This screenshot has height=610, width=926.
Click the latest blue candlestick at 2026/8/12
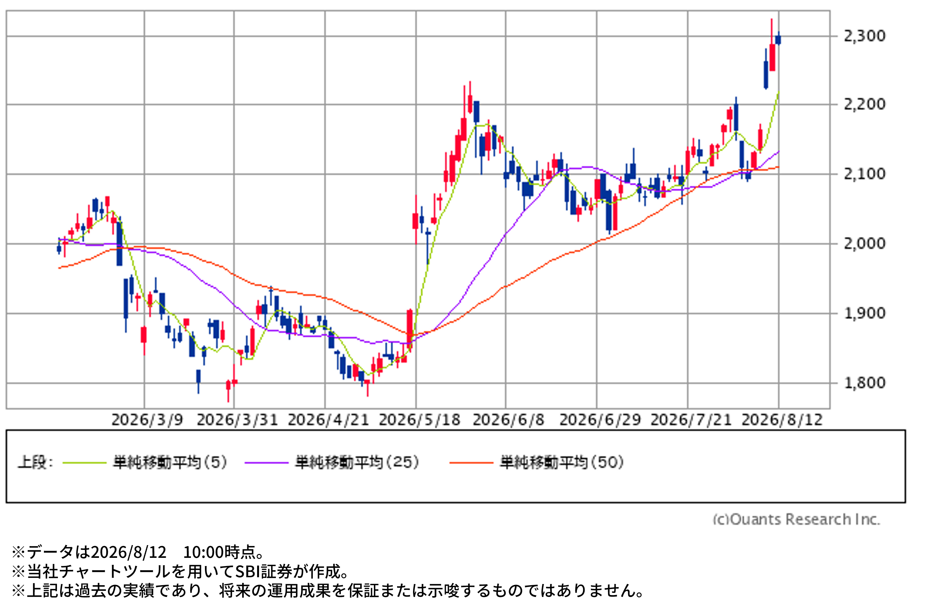(778, 39)
